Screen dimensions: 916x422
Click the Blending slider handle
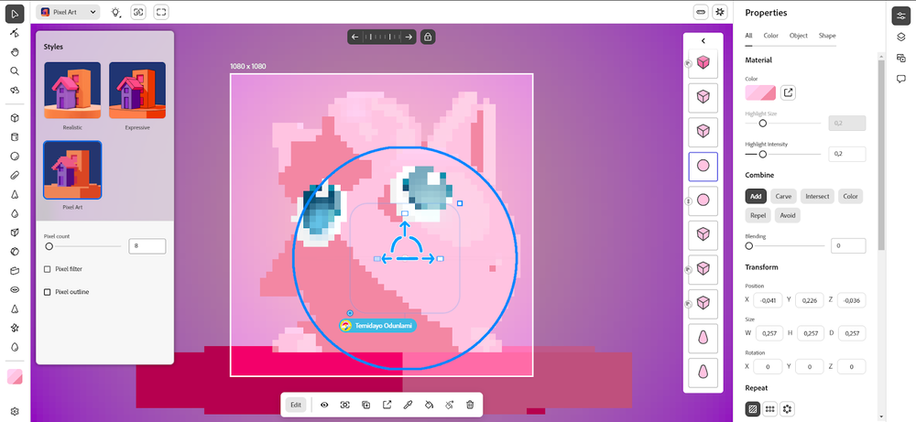point(749,246)
